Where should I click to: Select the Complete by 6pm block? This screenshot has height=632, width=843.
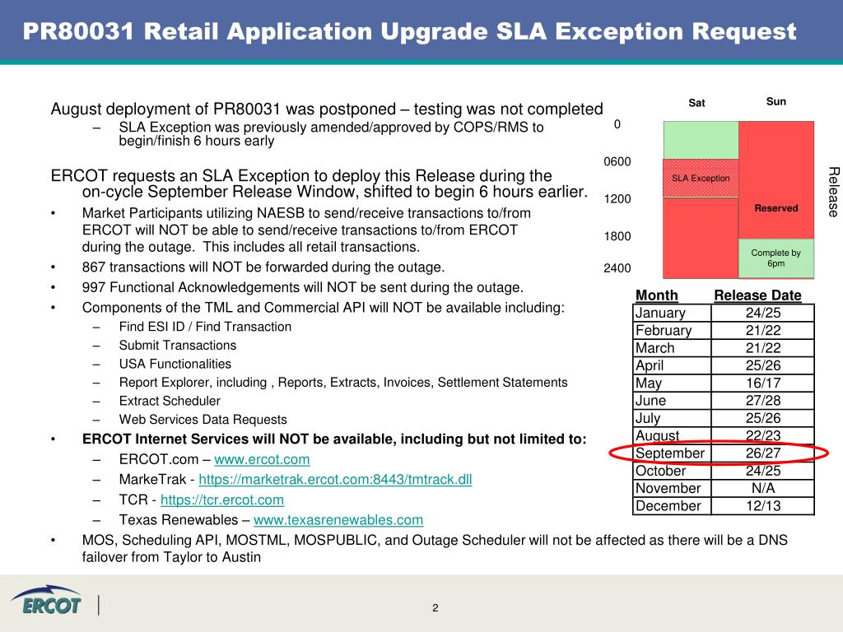[775, 258]
